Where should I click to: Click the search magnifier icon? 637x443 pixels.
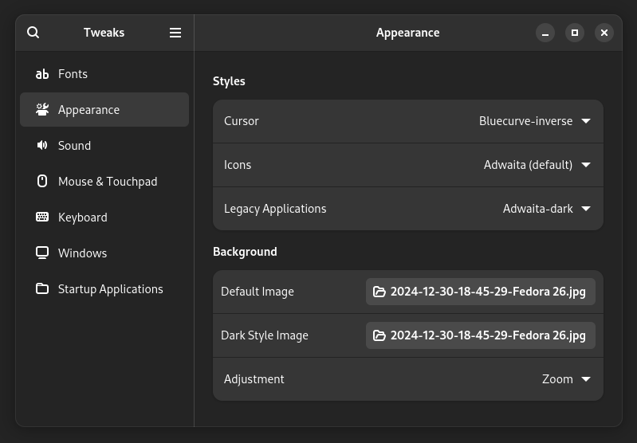(x=33, y=33)
